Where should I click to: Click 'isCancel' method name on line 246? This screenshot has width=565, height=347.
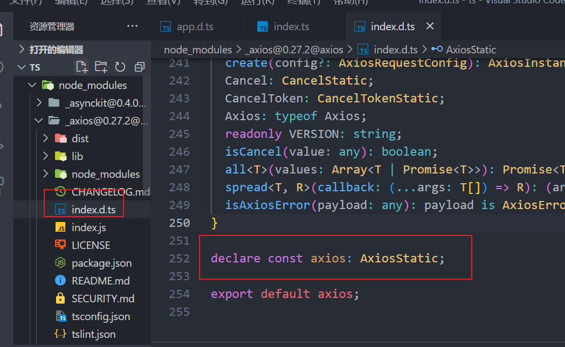click(253, 151)
